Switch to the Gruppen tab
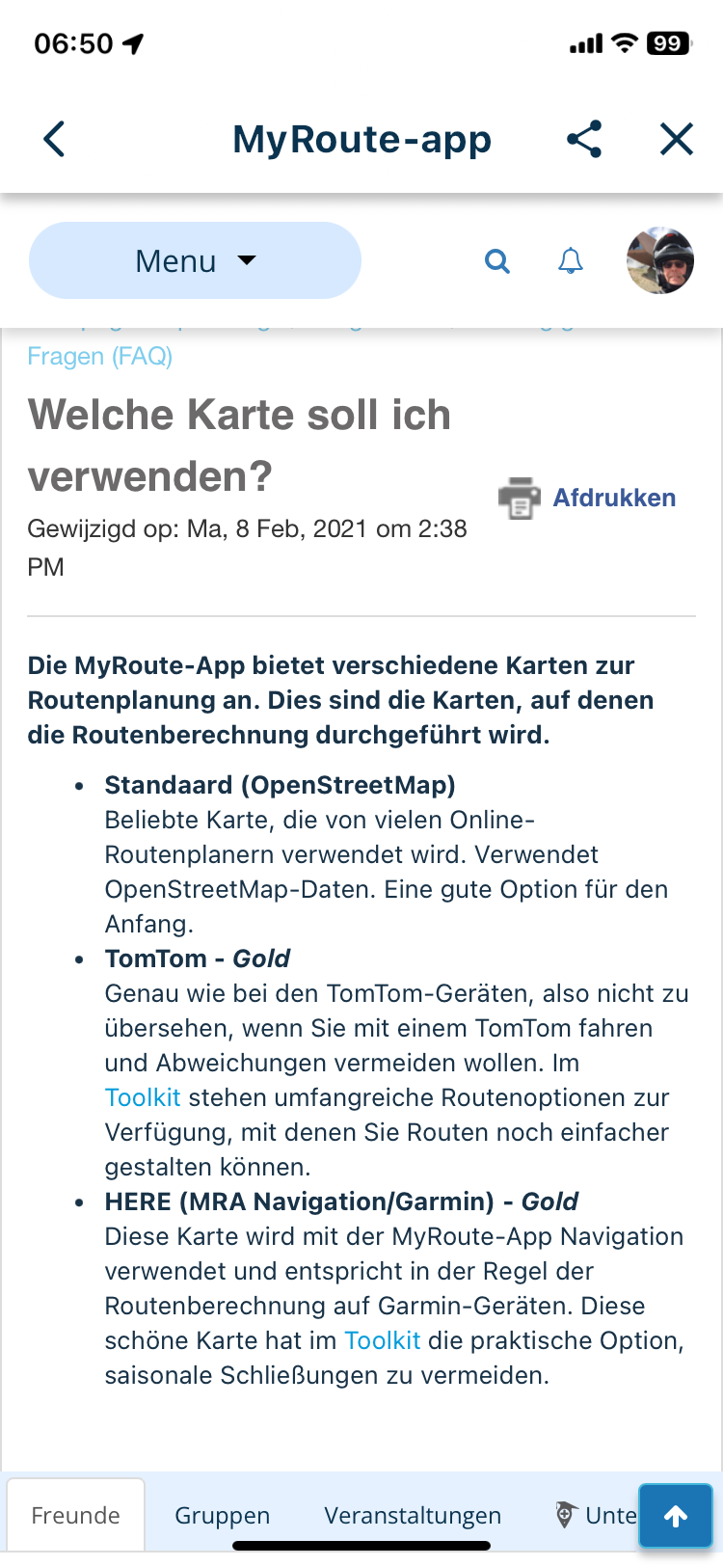The image size is (723, 1566). pyautogui.click(x=223, y=1515)
